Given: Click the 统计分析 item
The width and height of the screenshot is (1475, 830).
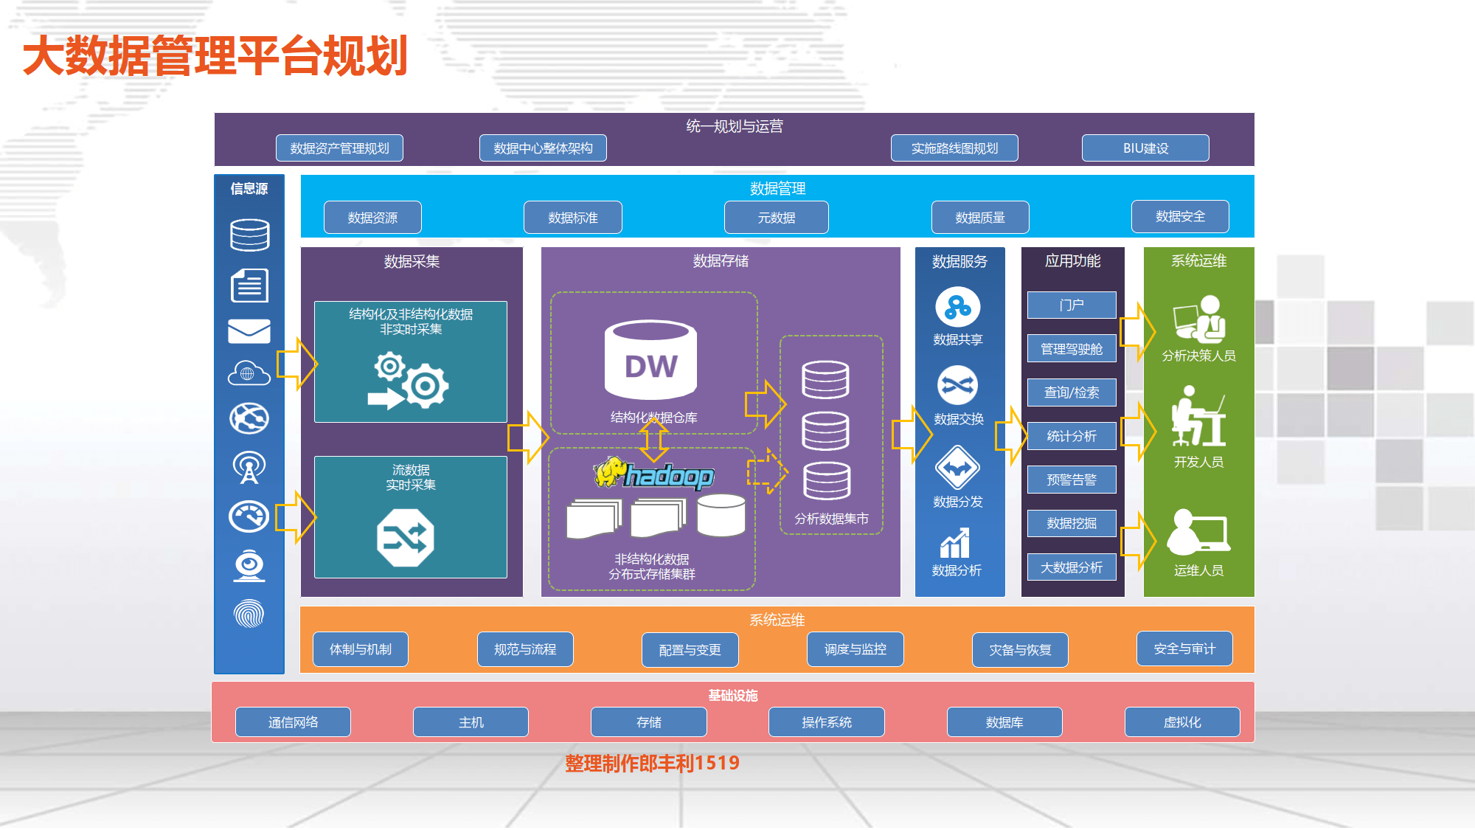Looking at the screenshot, I should (1072, 436).
